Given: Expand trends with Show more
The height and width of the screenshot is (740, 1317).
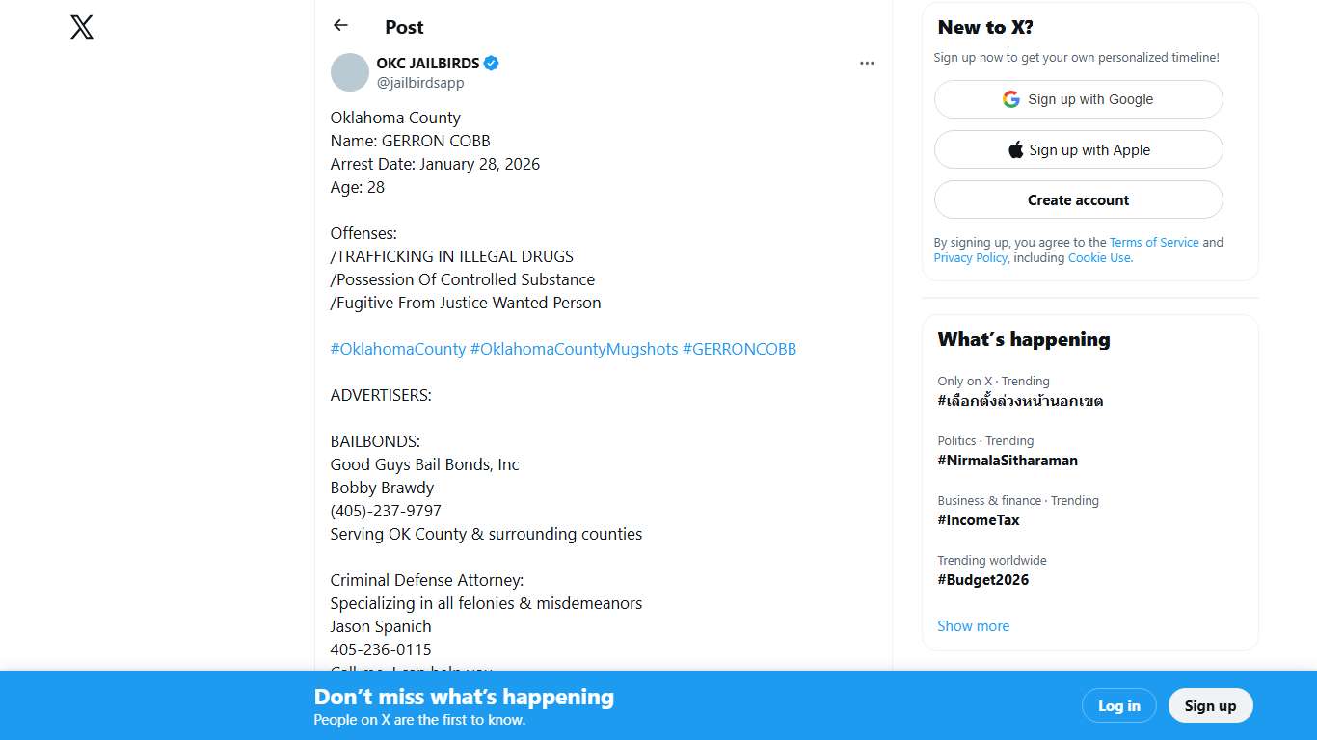Looking at the screenshot, I should coord(973,626).
